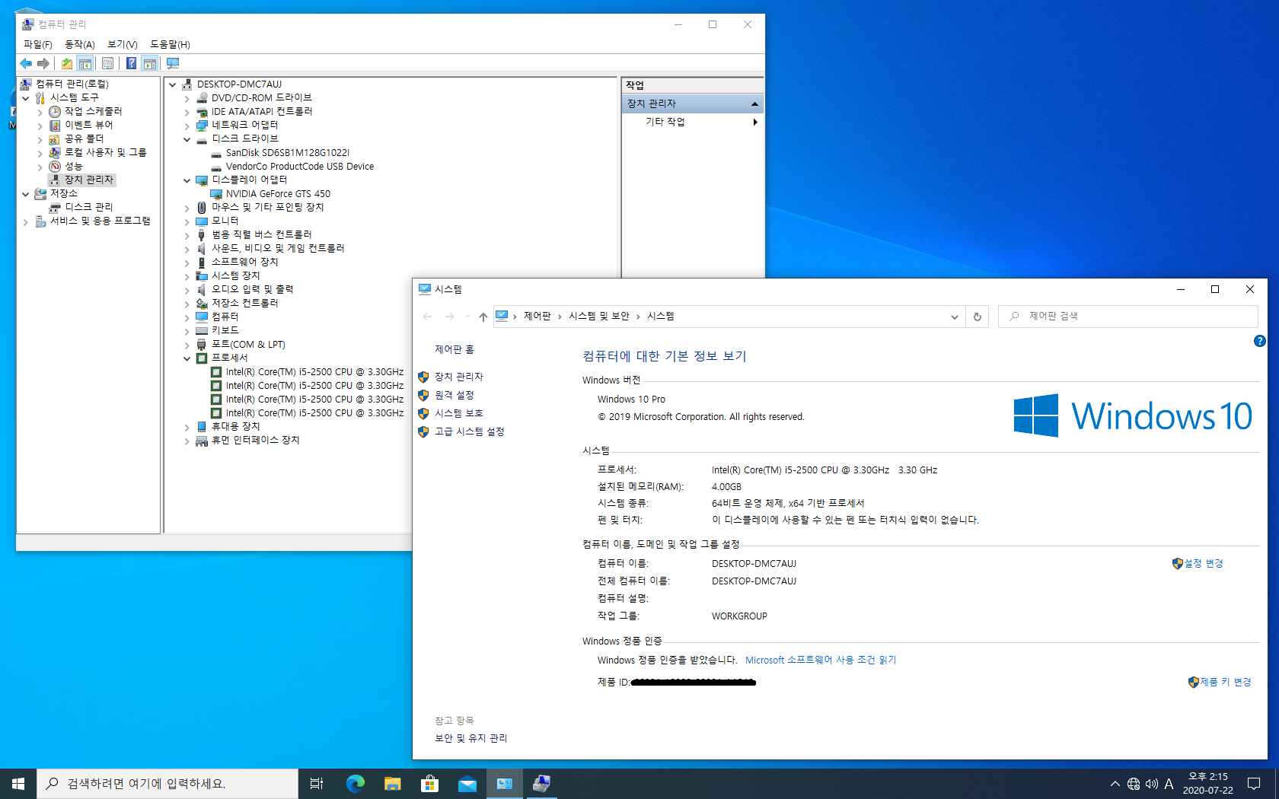
Task: Open the 도움말(H) menu
Action: pyautogui.click(x=170, y=44)
